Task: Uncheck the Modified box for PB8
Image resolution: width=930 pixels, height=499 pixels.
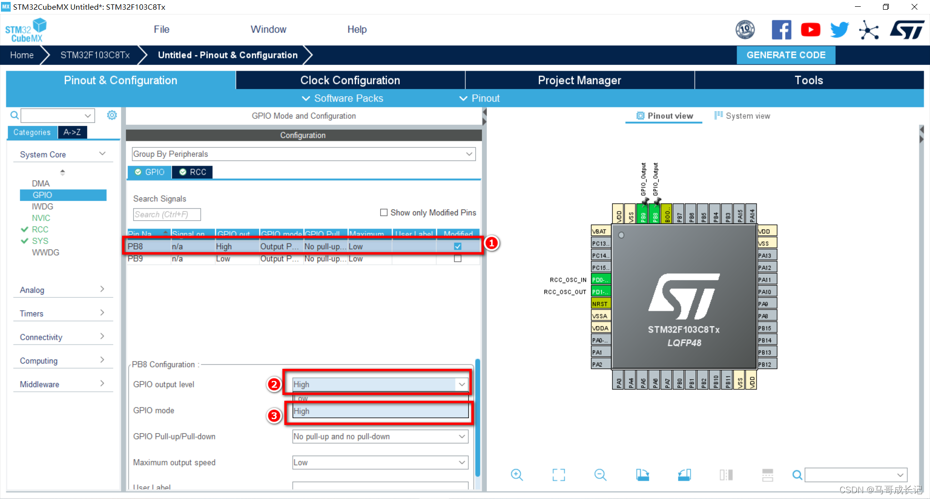Action: point(458,246)
